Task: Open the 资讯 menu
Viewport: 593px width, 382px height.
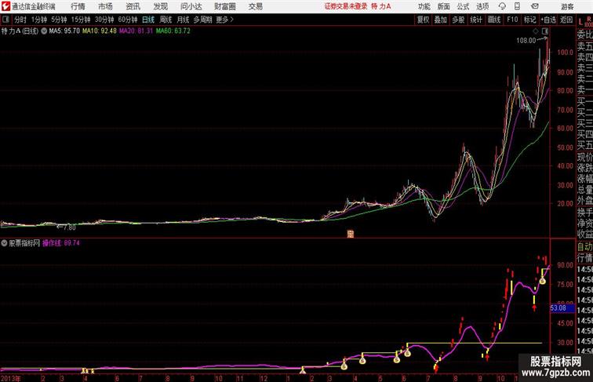Action: (133, 6)
